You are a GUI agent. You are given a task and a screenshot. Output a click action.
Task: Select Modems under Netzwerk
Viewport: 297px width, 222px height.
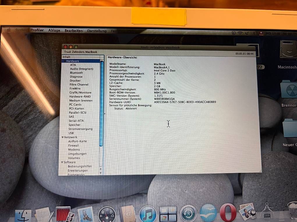tap(74, 150)
